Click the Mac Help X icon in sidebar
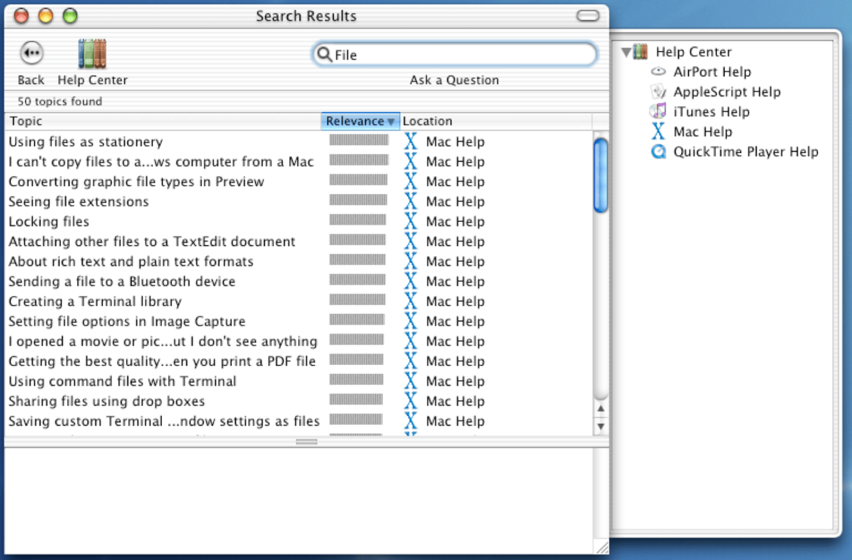Screen dimensions: 852x560 tap(658, 132)
